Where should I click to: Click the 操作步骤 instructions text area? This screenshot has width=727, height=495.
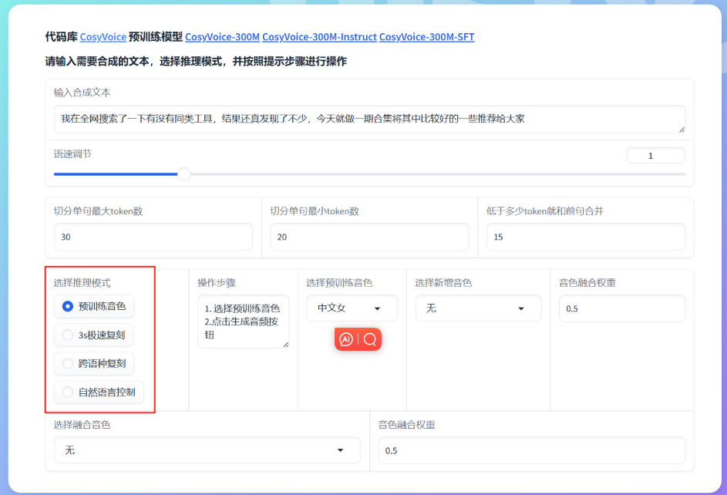pos(244,322)
